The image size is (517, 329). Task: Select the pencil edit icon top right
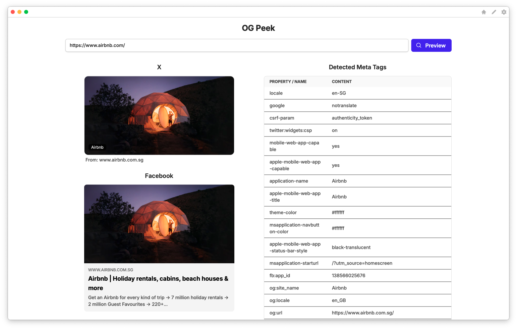point(494,12)
